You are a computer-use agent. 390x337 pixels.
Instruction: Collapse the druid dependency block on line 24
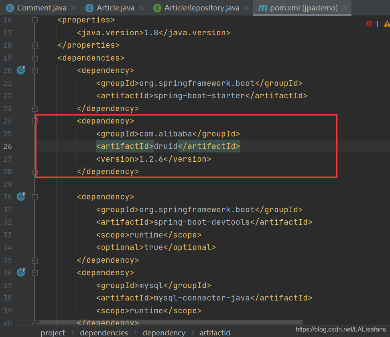(x=35, y=121)
